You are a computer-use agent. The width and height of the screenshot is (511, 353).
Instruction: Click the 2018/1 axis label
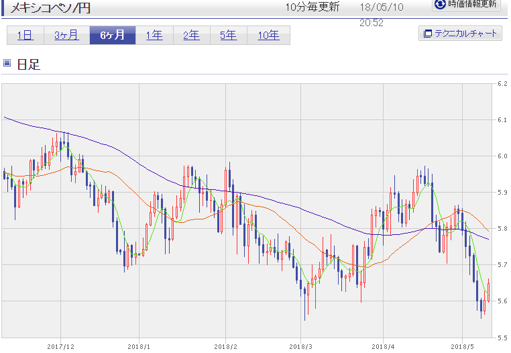pos(139,346)
